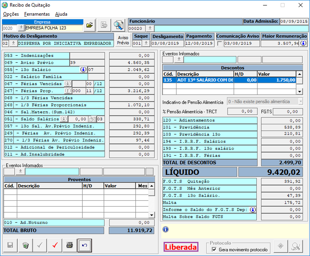Toggle Gera movimento protocolo checkbox
This screenshot has height=256, width=310.
coord(214,250)
